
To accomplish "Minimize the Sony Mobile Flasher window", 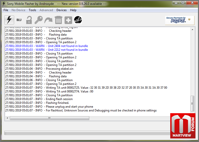I will coord(176,3).
